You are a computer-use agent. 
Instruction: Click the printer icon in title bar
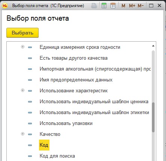[94, 6]
